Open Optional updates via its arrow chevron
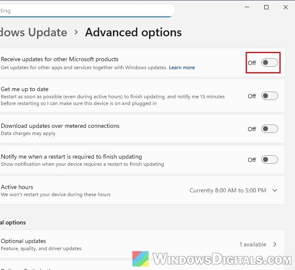 click(275, 244)
